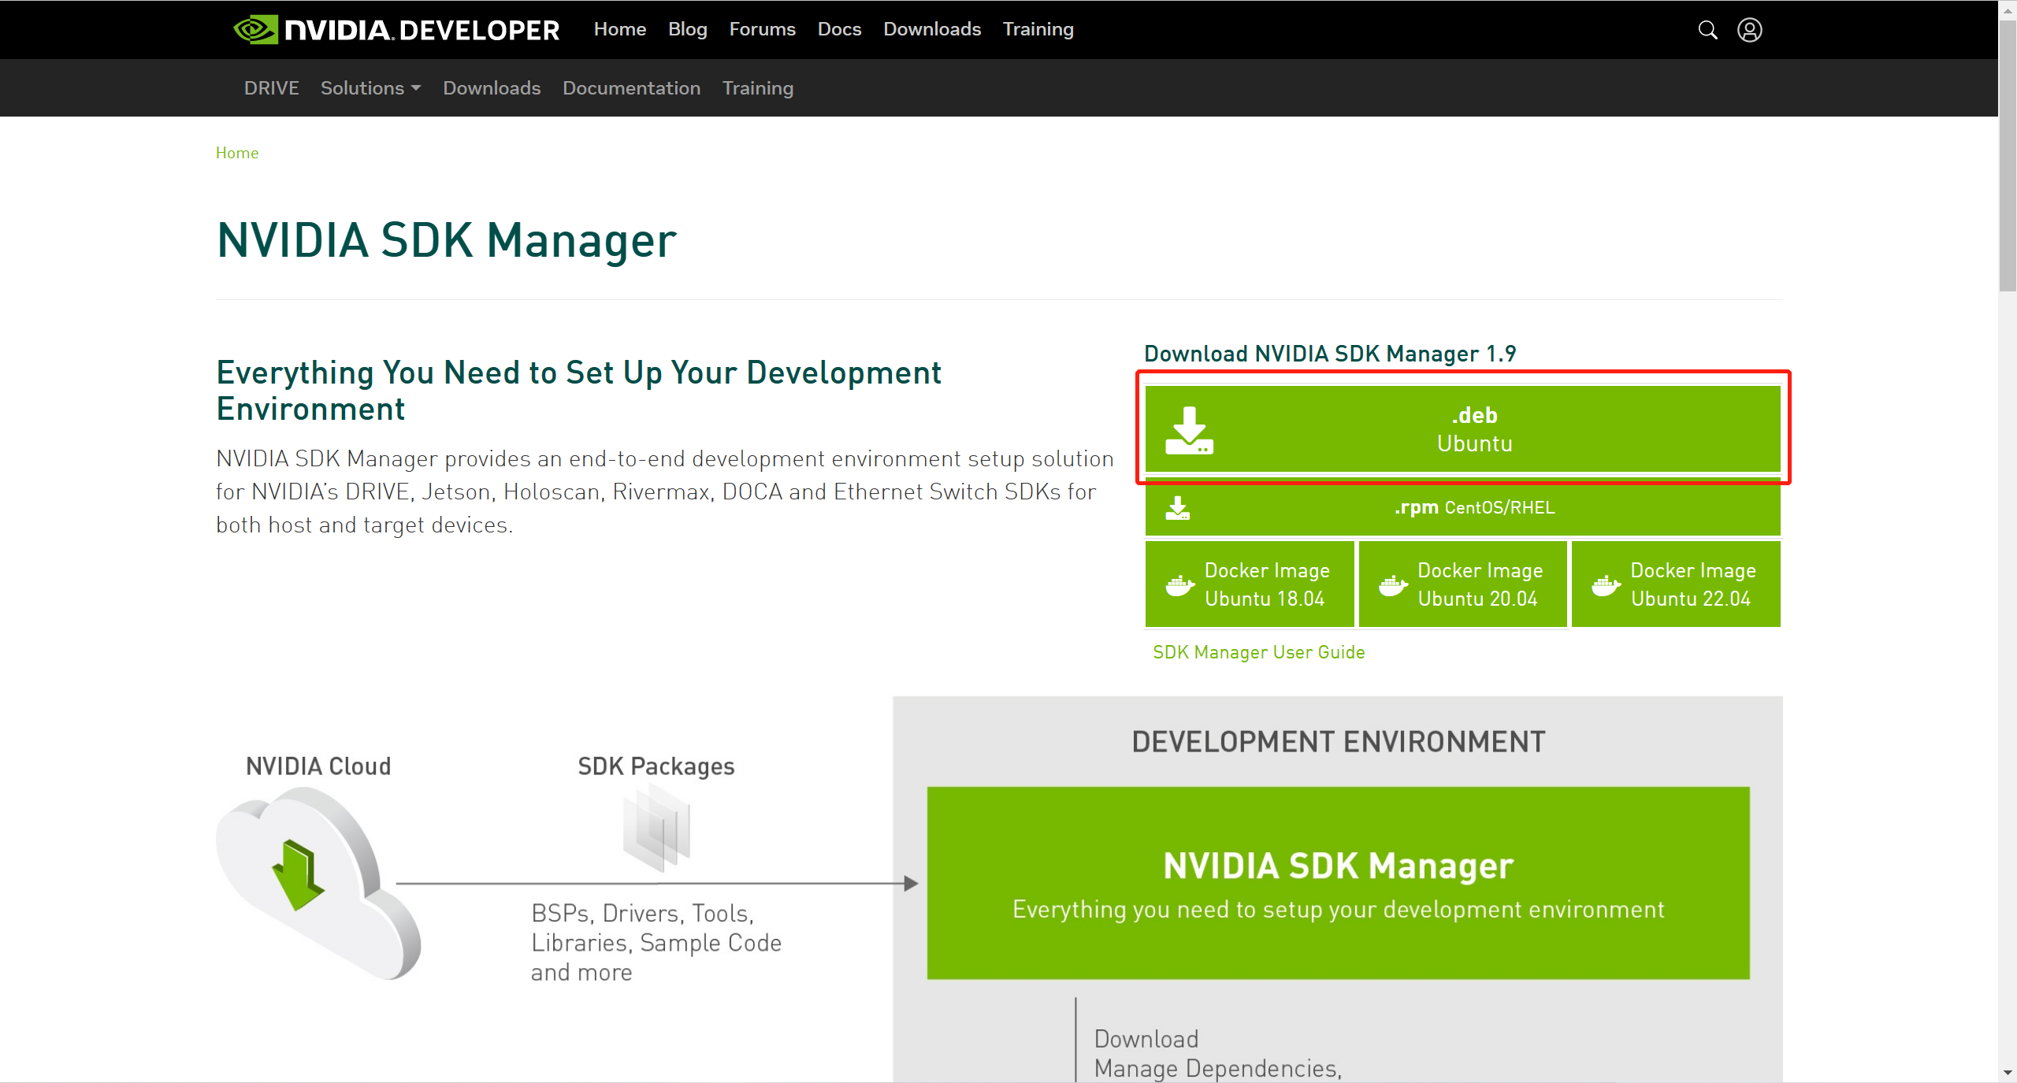Click Docker whale icon for Ubuntu 18.04

(1179, 585)
